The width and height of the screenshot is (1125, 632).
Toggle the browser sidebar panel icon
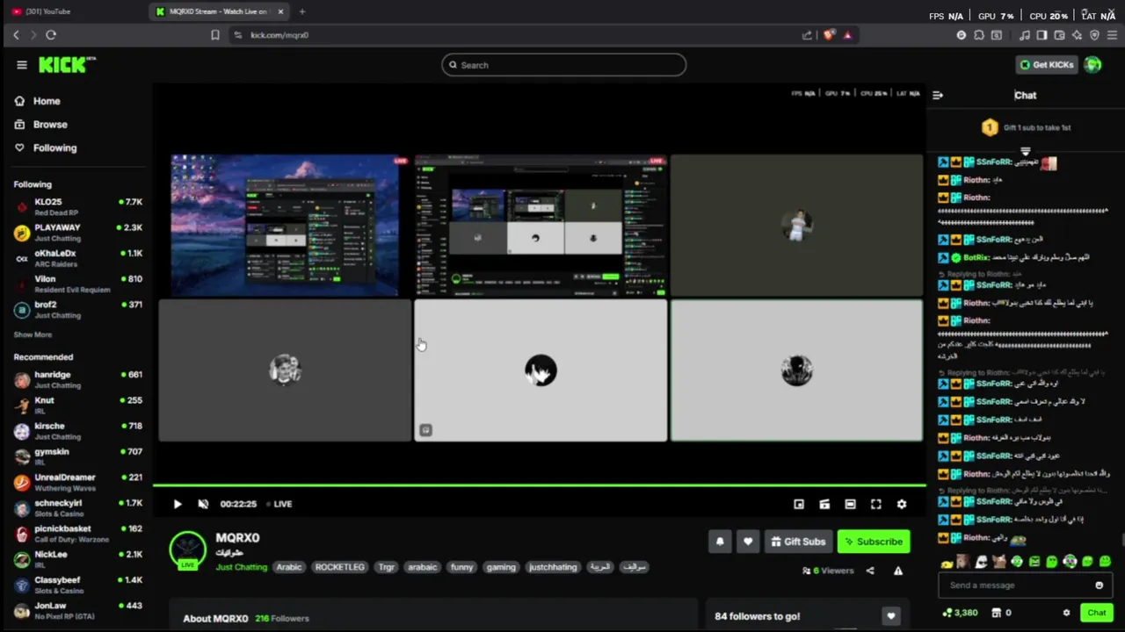point(1042,35)
